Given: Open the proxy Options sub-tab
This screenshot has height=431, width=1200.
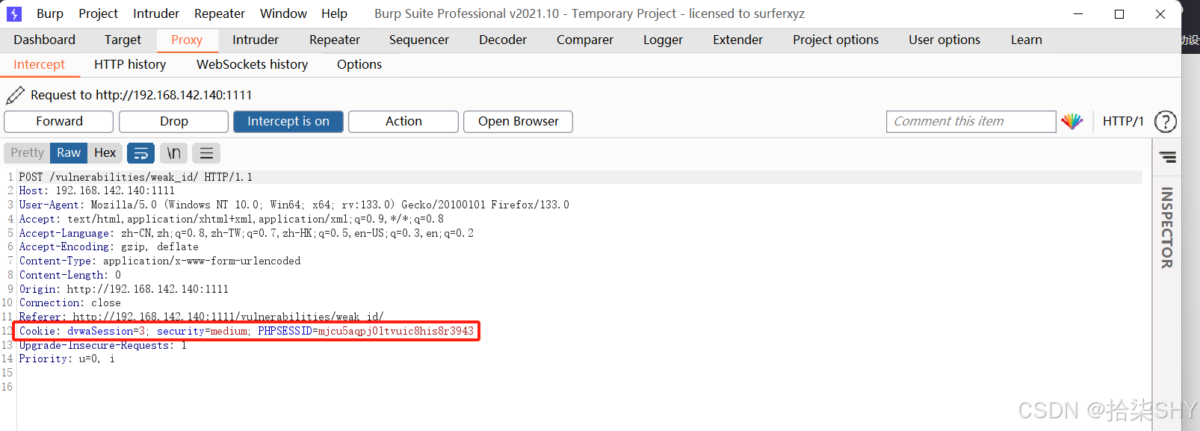Looking at the screenshot, I should (359, 64).
